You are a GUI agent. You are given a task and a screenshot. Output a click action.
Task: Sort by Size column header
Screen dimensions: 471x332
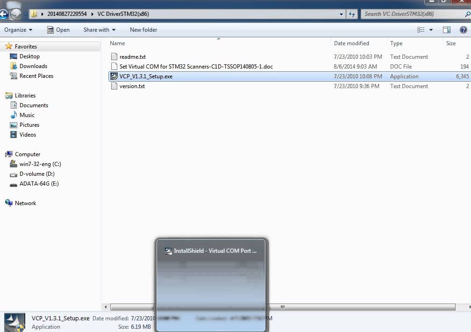coord(451,43)
